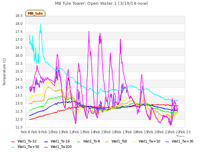Click the 18.0 y-axis tick label
Image resolution: width=204 pixels, height=153 pixels.
[x=19, y=24]
